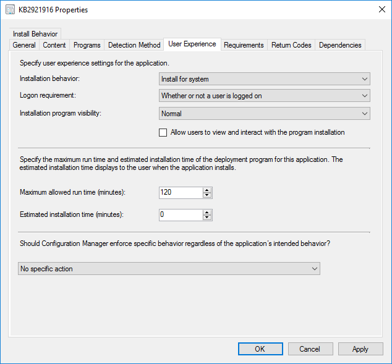Click the 'KB2921916 Properties' title text
Viewport: 392px width, 364px height.
53,10
